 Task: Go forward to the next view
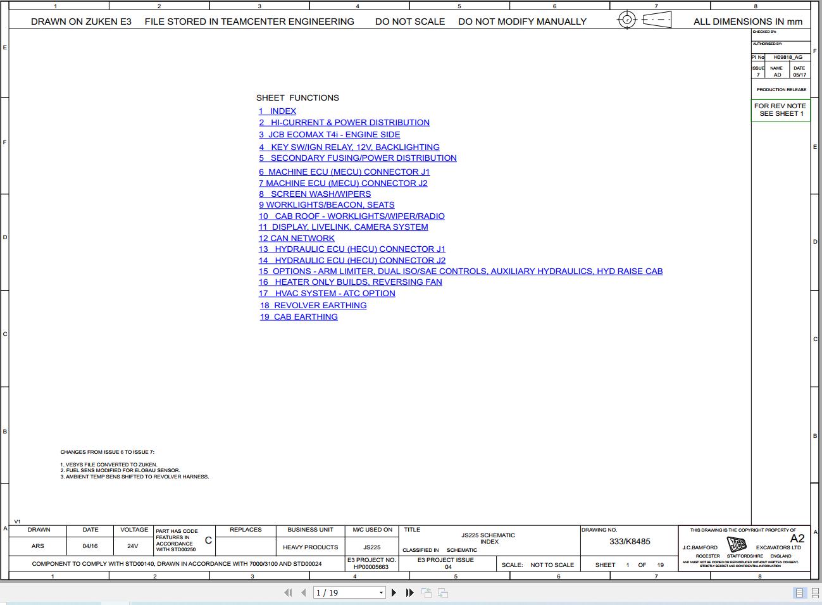click(x=442, y=593)
